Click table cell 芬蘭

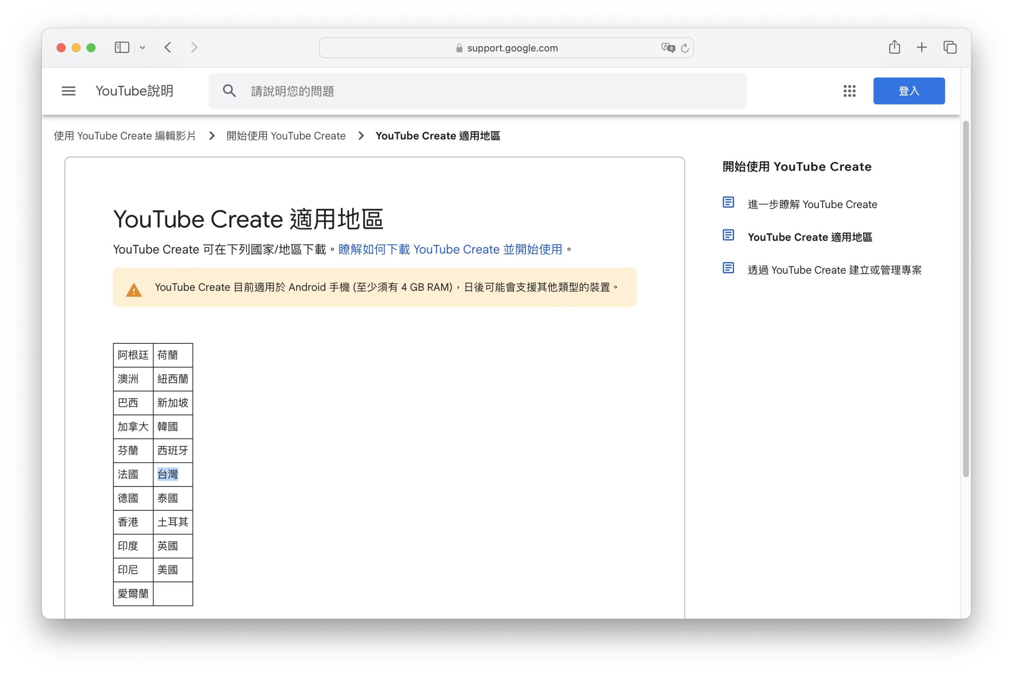tap(133, 451)
